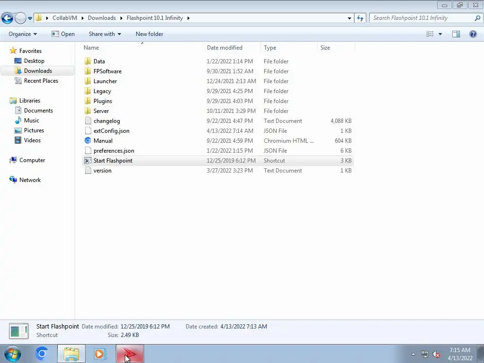Select the Server folder icon
Viewport: 484px width, 363px height.
pyautogui.click(x=87, y=111)
